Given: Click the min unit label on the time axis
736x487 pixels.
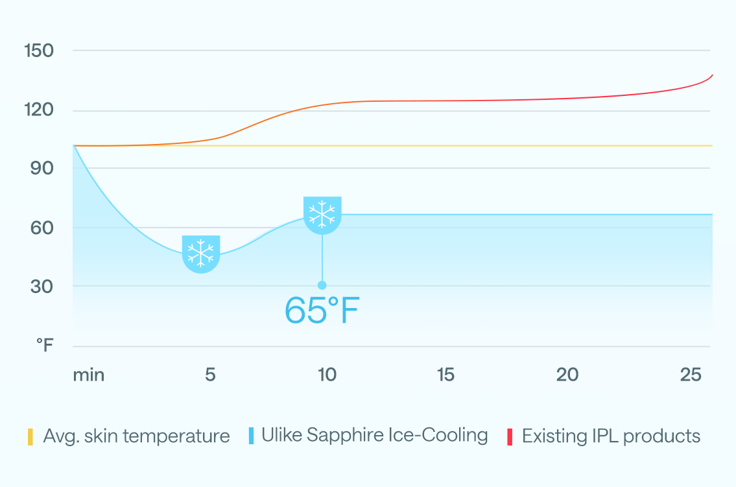Looking at the screenshot, I should pos(89,375).
